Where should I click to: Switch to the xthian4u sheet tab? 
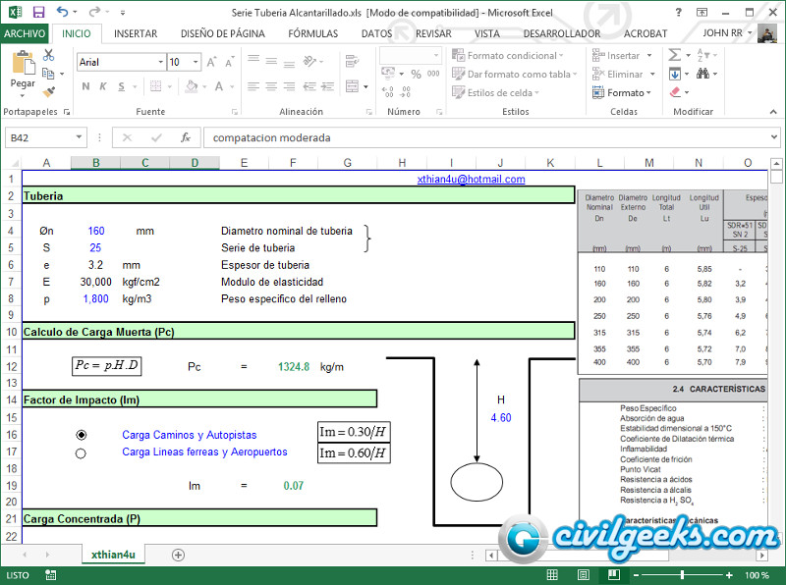point(112,555)
